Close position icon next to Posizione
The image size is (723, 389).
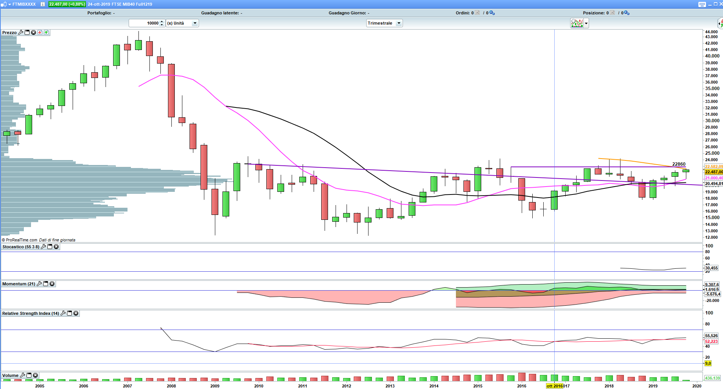tap(613, 13)
